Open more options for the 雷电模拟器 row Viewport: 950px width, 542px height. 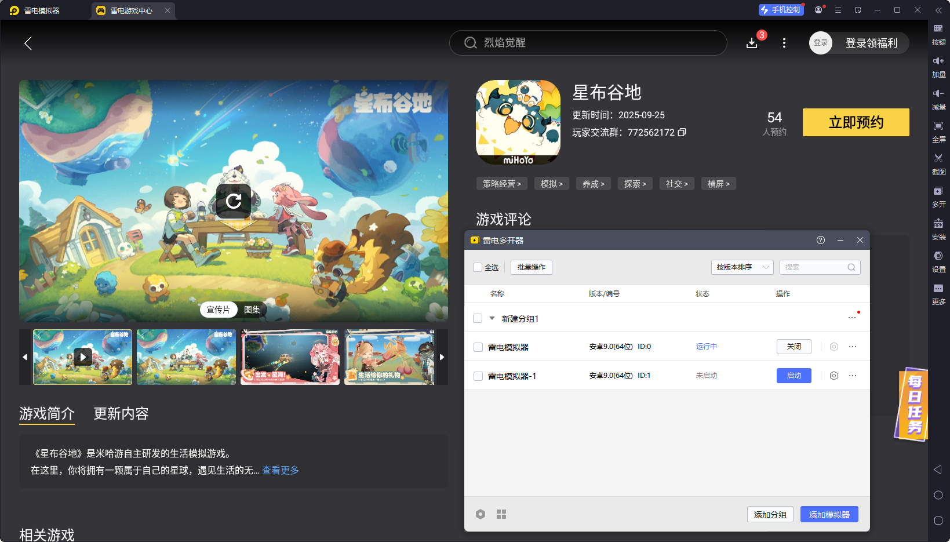point(853,347)
